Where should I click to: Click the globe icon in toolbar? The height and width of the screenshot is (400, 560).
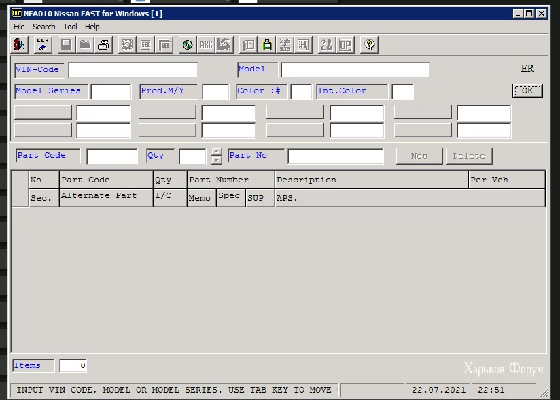tap(187, 45)
